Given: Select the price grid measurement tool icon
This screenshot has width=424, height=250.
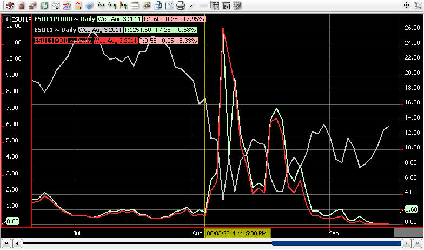Looking at the screenshot, I should (x=215, y=5).
